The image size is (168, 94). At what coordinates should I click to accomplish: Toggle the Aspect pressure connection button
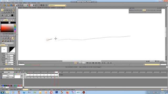tap(6, 61)
